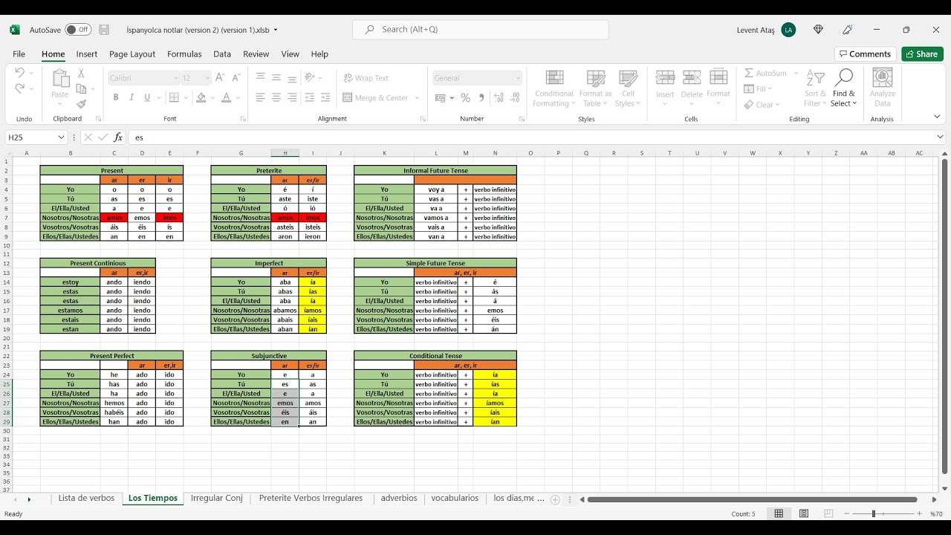Open Sort & Filter menu
Image resolution: width=951 pixels, height=535 pixels.
(816, 88)
